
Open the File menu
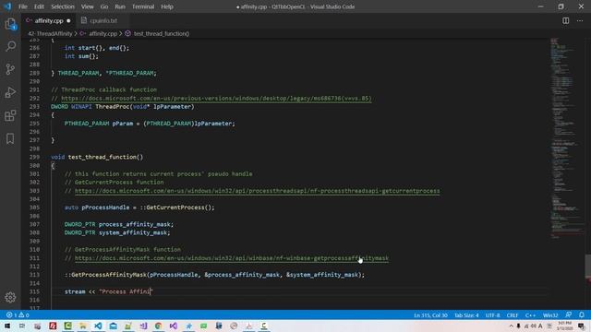coord(23,6)
